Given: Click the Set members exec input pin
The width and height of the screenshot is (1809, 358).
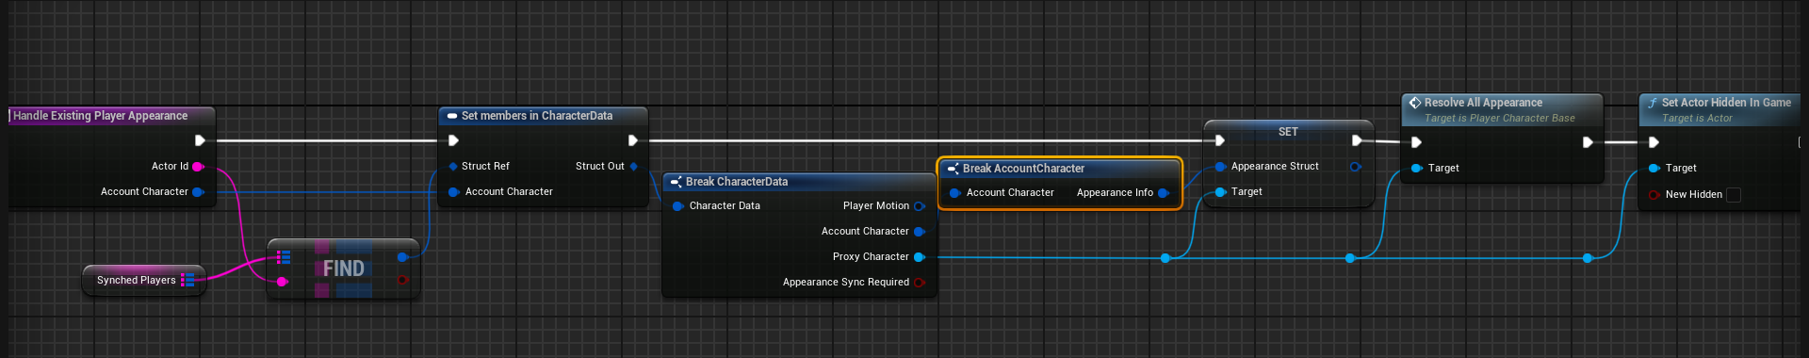Looking at the screenshot, I should [453, 140].
